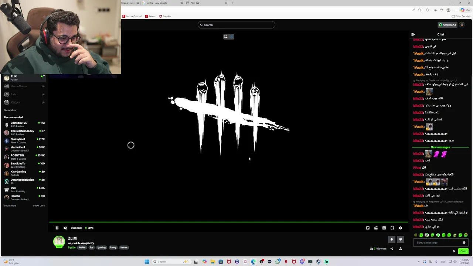Show the 7 Viewers list
The height and width of the screenshot is (266, 473).
(x=378, y=249)
